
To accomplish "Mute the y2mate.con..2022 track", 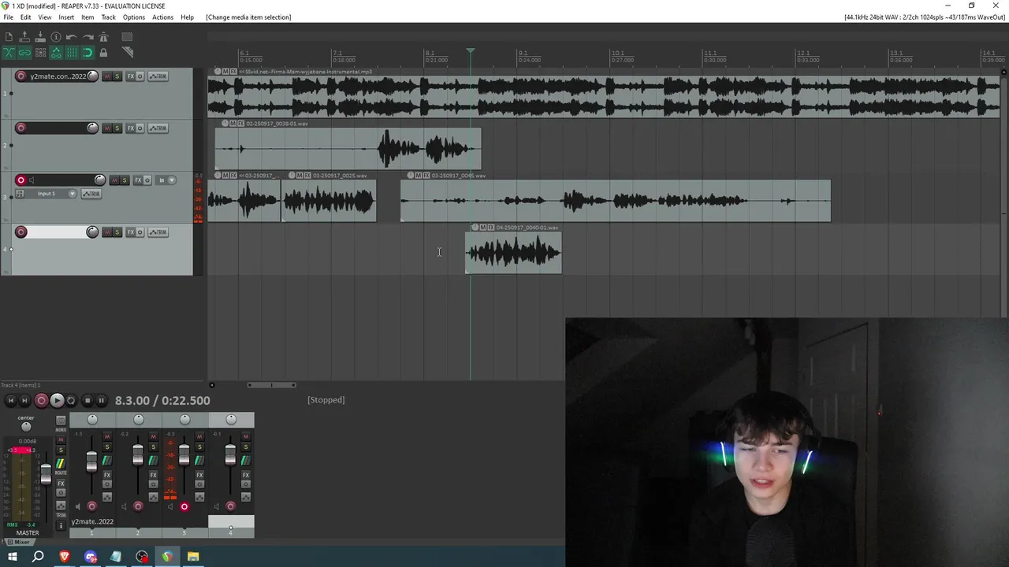I will (107, 76).
